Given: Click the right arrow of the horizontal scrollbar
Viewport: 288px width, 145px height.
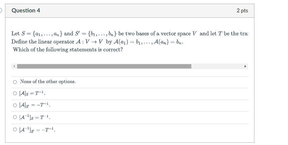Looking at the screenshot, I should tap(245, 66).
